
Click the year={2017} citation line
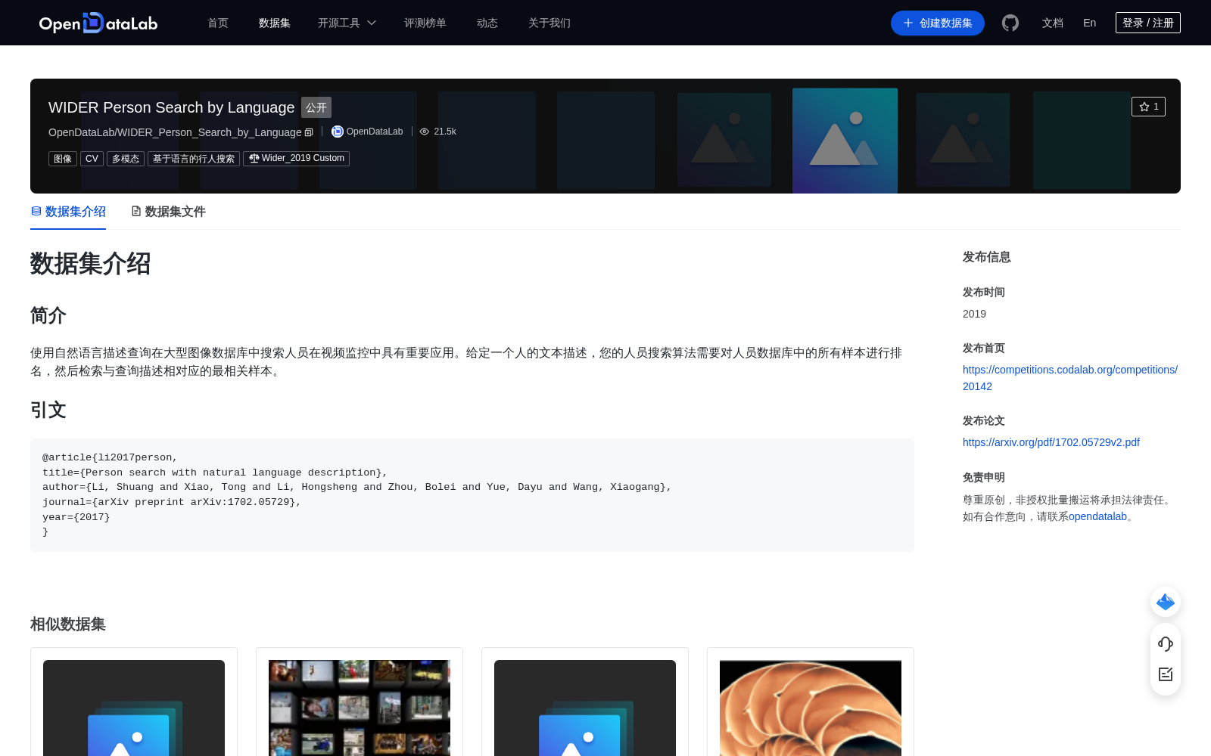click(76, 517)
